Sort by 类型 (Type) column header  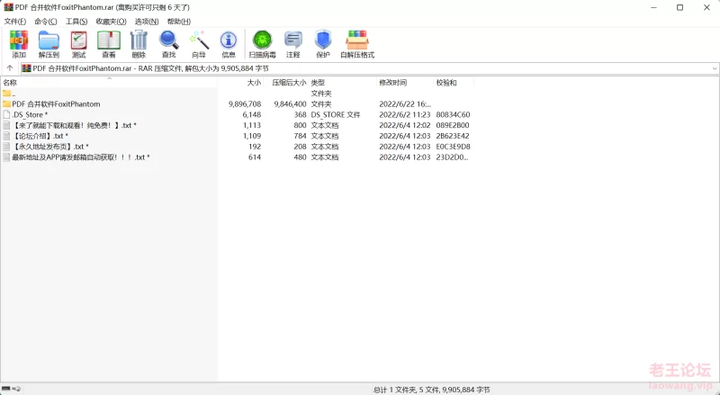[x=342, y=83]
